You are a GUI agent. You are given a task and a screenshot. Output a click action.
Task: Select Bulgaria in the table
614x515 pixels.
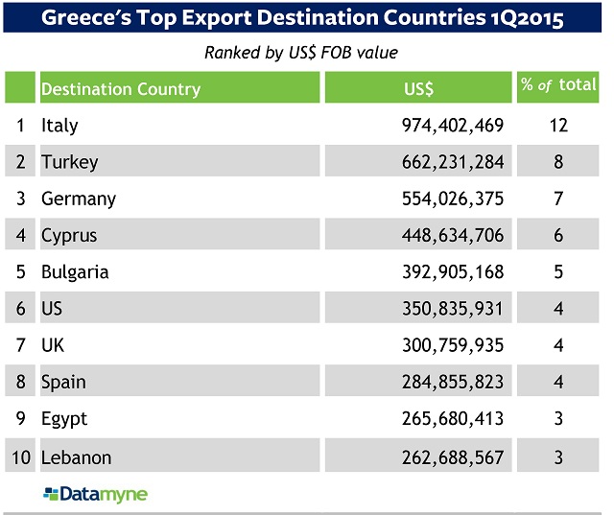click(75, 272)
